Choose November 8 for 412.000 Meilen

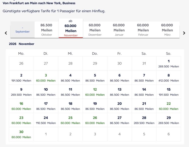point(169,78)
